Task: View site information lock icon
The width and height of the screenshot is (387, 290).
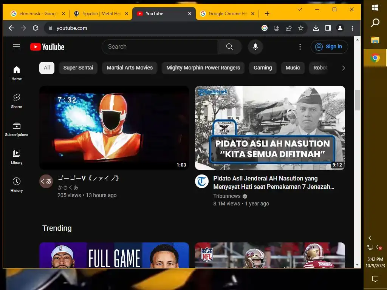Action: tap(51, 28)
